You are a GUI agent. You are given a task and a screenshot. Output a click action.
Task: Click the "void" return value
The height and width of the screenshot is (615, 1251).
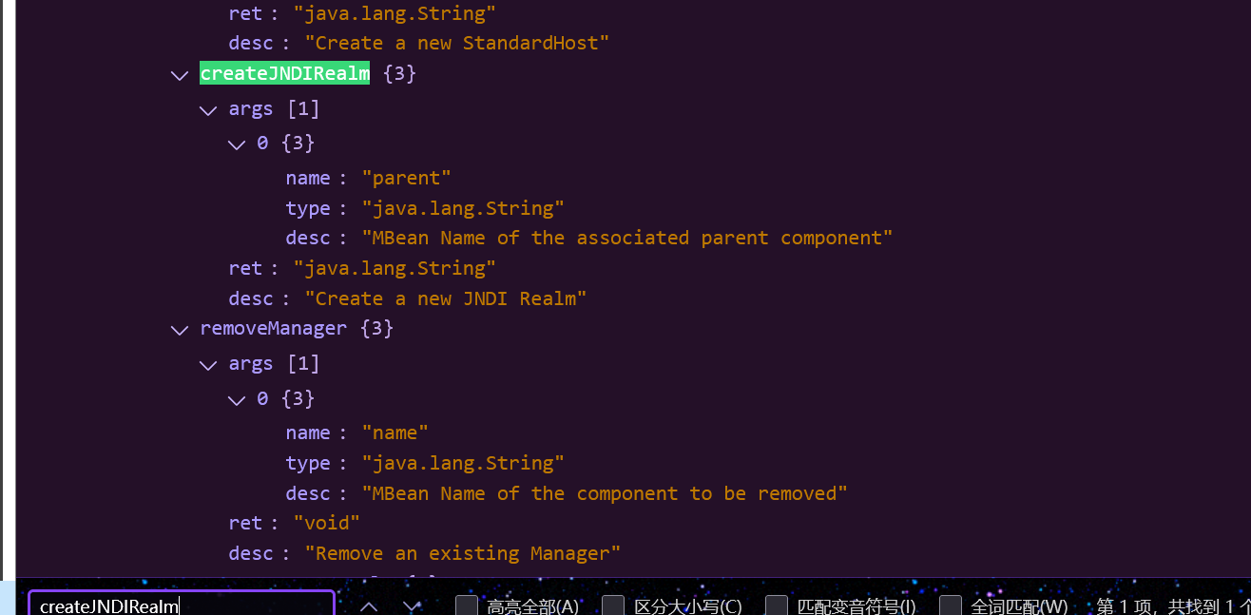(326, 523)
